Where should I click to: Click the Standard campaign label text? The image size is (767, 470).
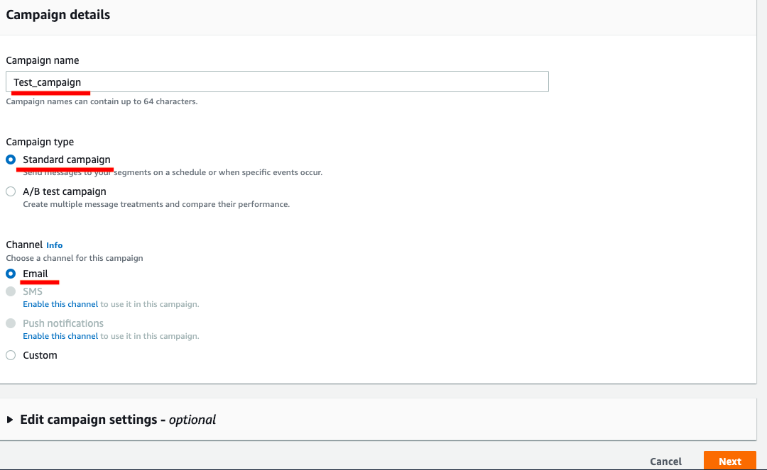click(x=67, y=160)
